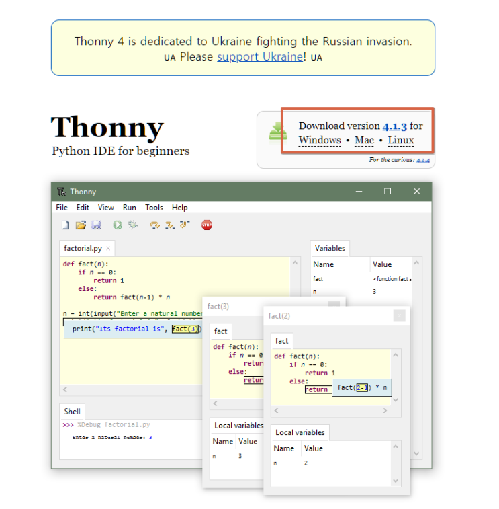Click Value header in fact(2) local variables
The height and width of the screenshot is (509, 499).
point(314,448)
